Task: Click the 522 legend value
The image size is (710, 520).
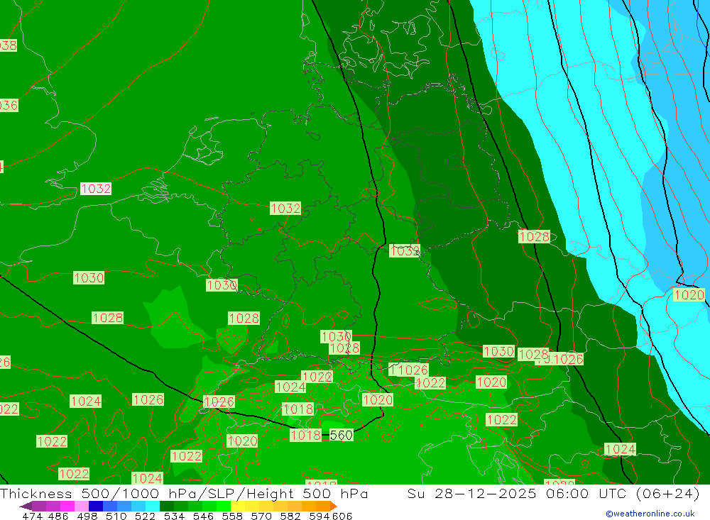Action: (146, 516)
